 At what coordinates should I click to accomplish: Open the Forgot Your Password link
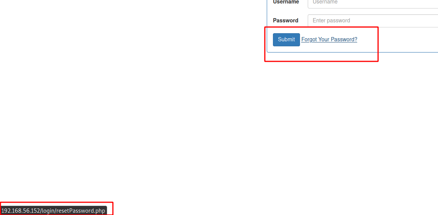click(329, 40)
